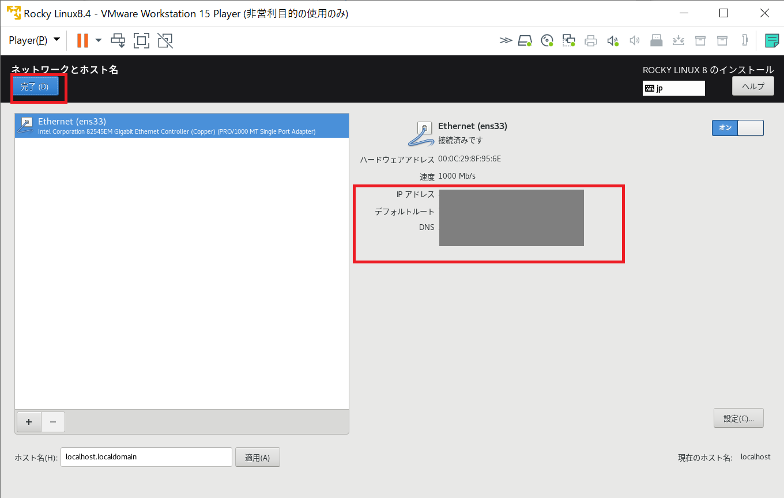This screenshot has width=784, height=498.
Task: Click the printer device icon
Action: [591, 40]
